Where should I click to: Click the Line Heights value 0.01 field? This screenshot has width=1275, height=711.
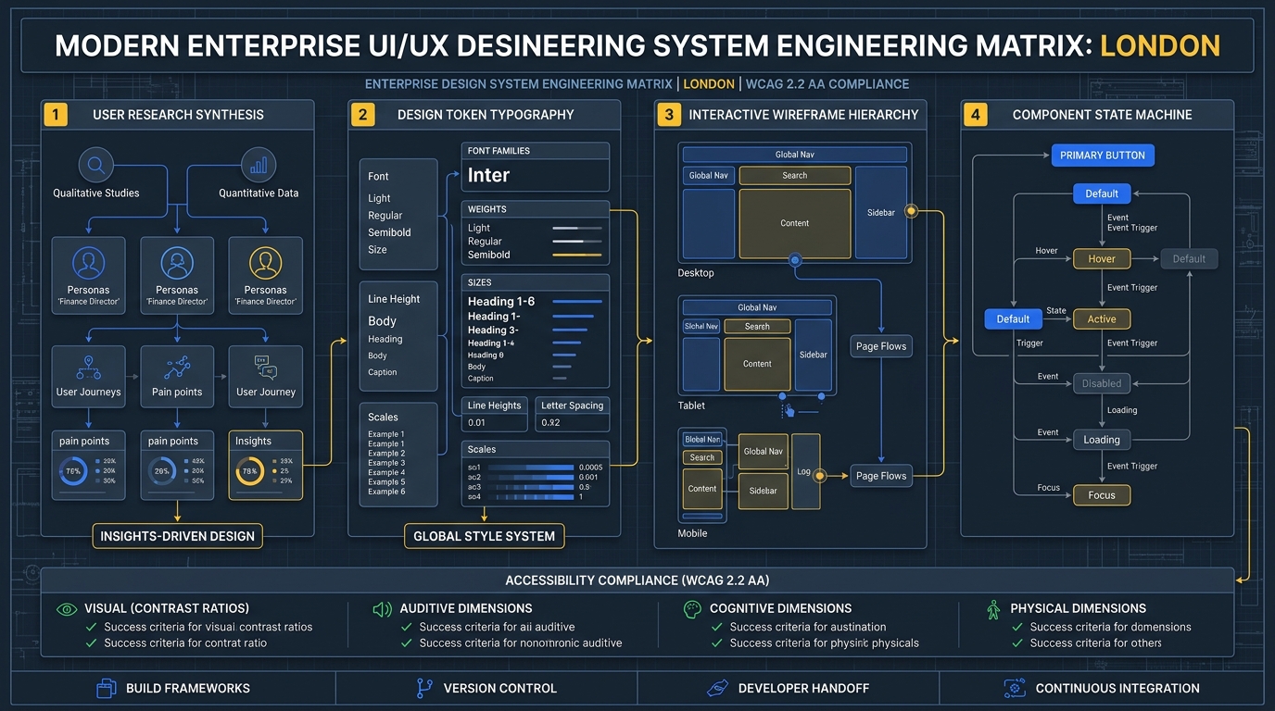point(495,423)
